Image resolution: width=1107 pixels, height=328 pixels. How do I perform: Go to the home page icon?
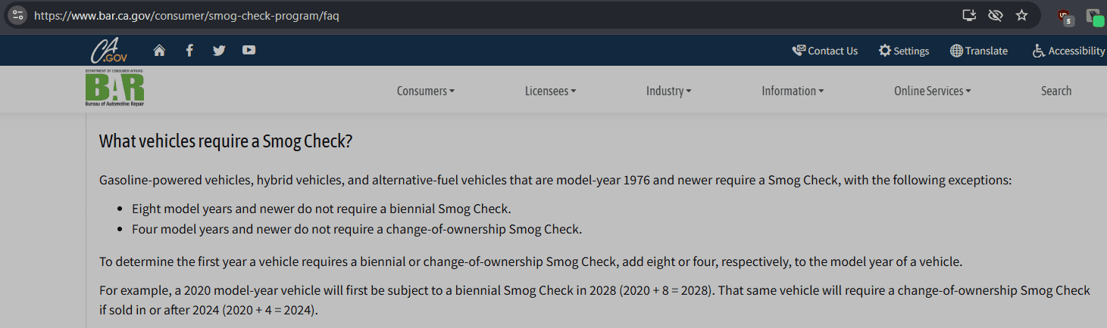coord(159,51)
